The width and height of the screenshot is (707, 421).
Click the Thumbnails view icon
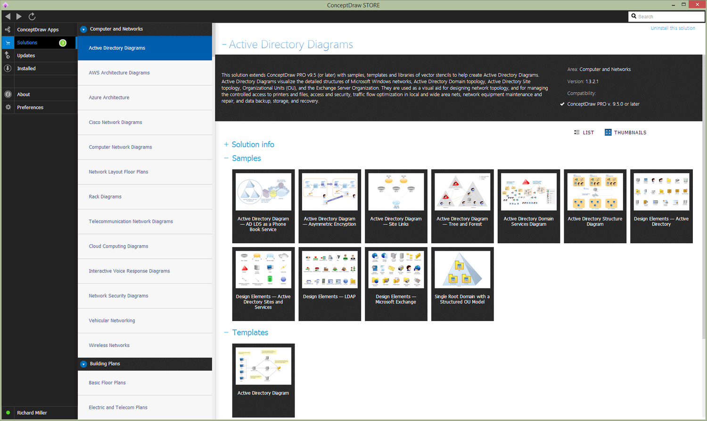click(608, 132)
